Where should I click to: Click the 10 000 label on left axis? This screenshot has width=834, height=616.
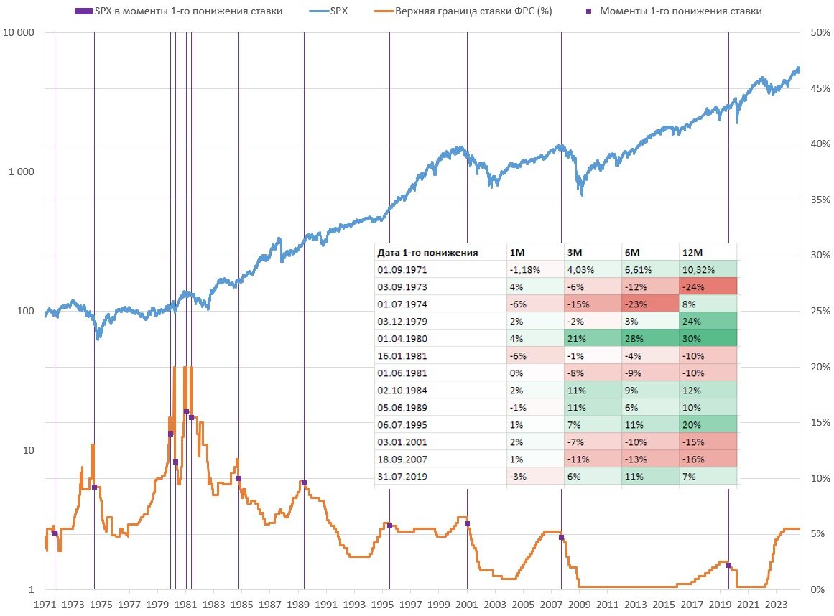pyautogui.click(x=19, y=32)
